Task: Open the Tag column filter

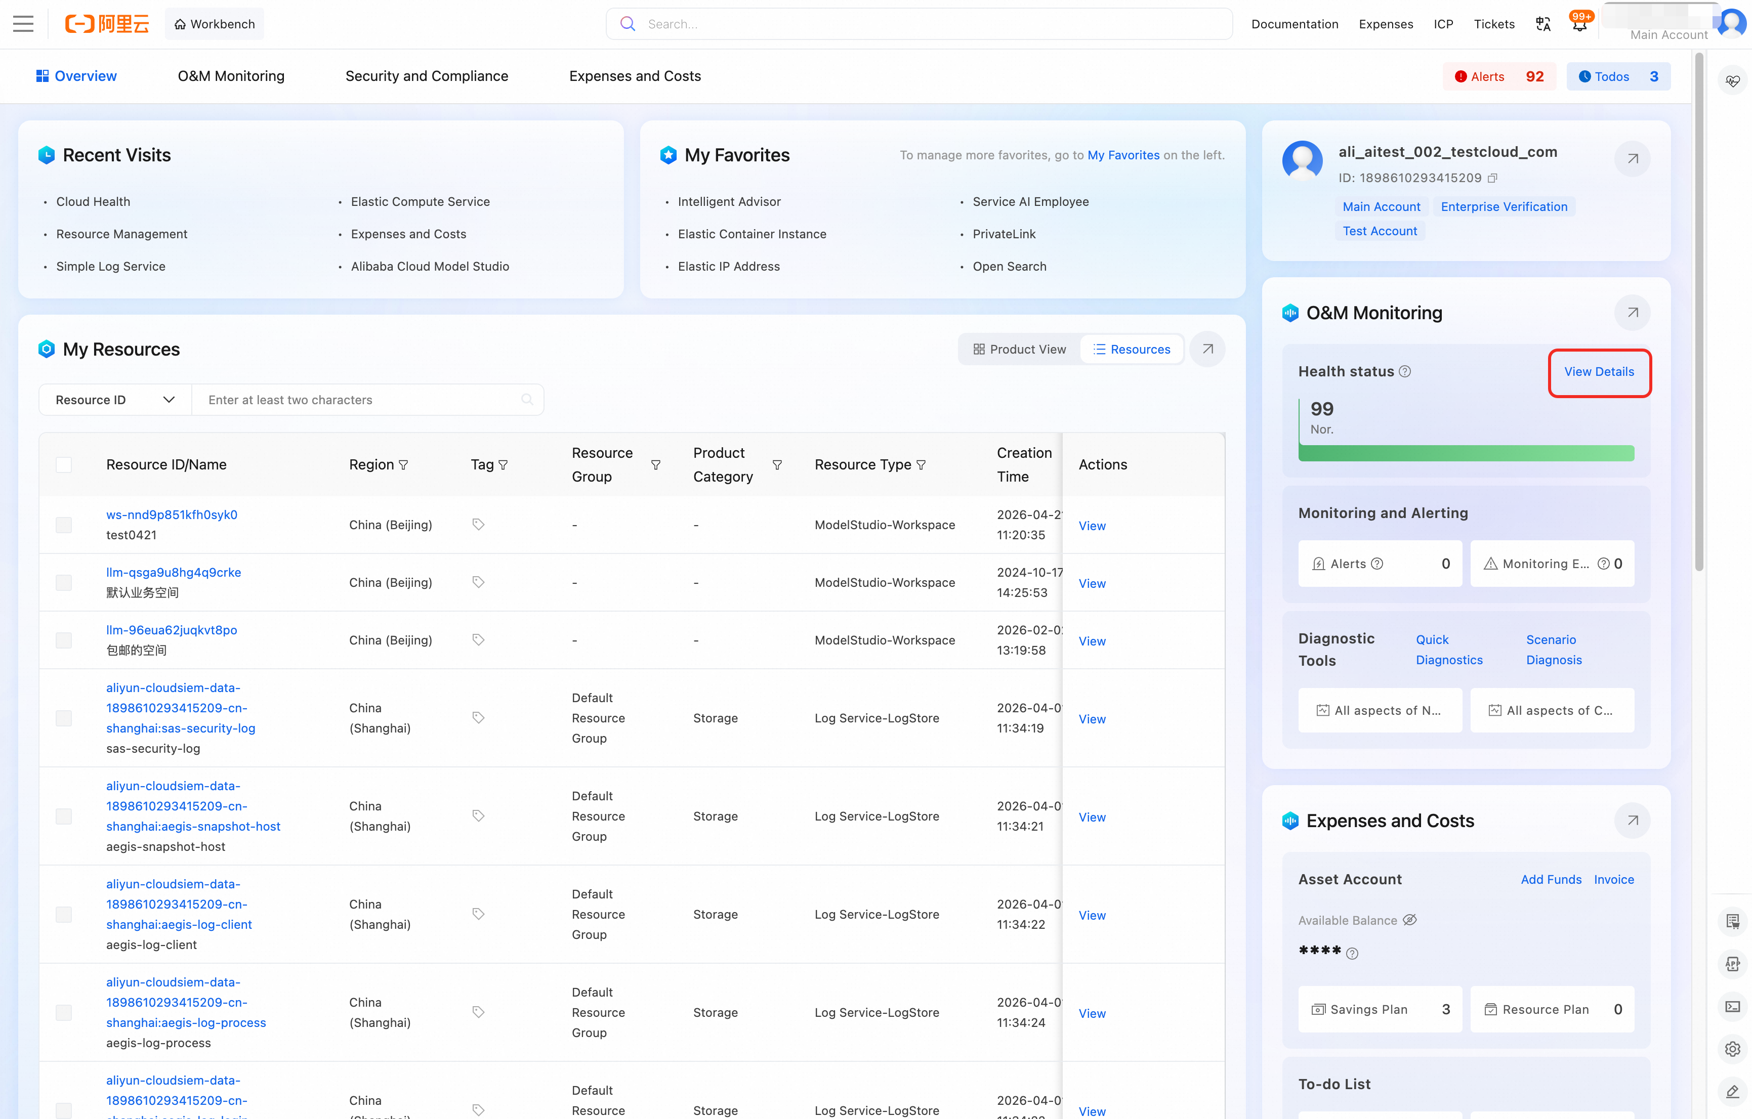Action: (503, 464)
